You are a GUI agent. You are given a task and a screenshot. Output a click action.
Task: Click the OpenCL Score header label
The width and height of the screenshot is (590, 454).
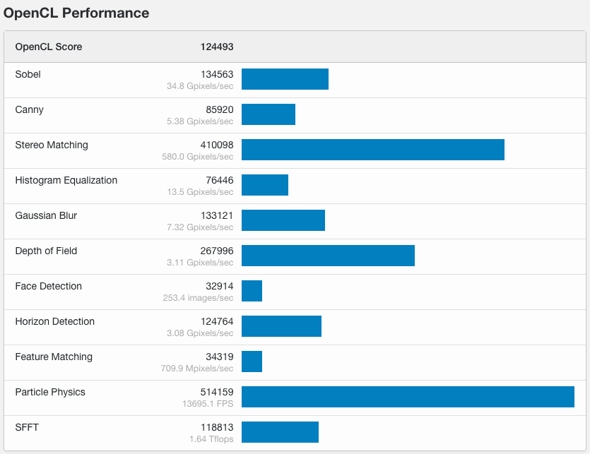[x=49, y=47]
